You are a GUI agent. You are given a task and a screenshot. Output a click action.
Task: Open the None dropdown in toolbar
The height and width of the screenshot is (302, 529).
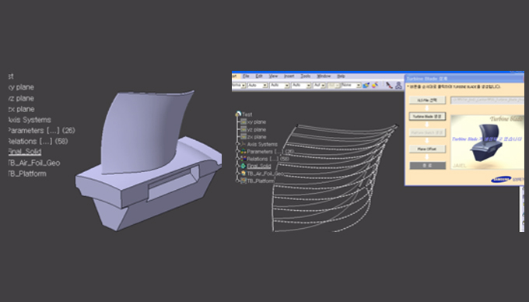click(351, 86)
